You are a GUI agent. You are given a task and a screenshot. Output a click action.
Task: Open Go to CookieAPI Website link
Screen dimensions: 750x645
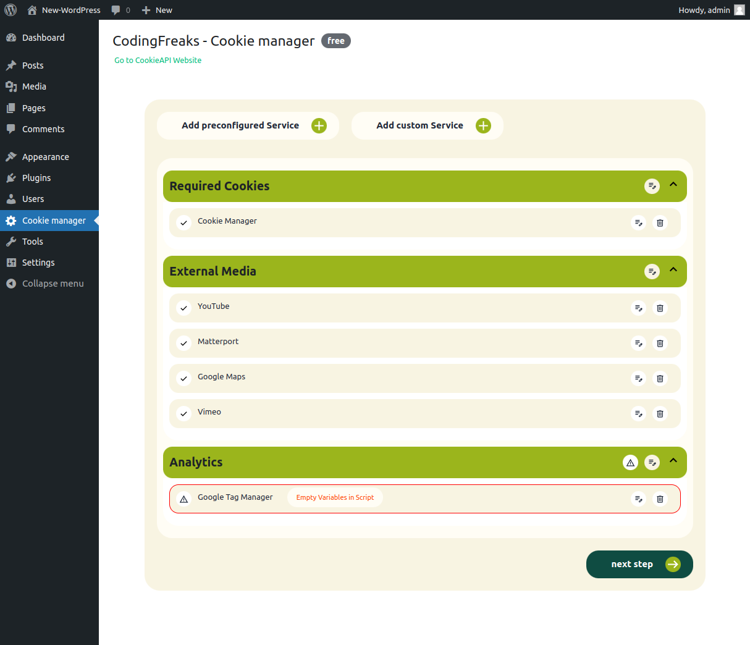[158, 61]
